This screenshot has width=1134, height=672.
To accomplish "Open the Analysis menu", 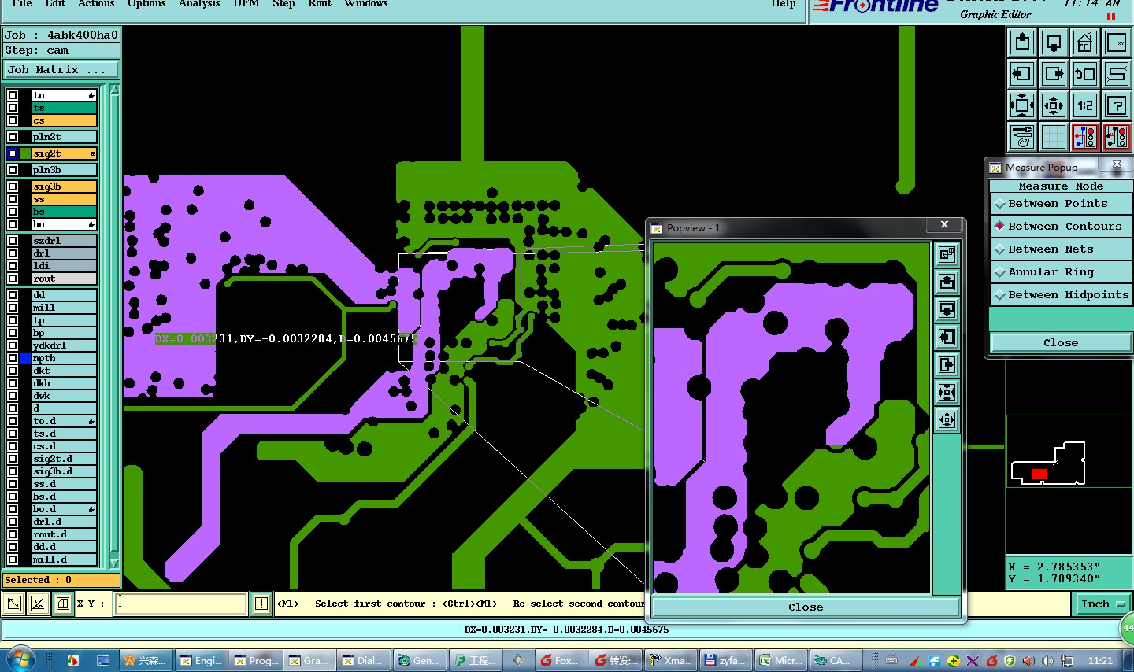I will pos(198,4).
